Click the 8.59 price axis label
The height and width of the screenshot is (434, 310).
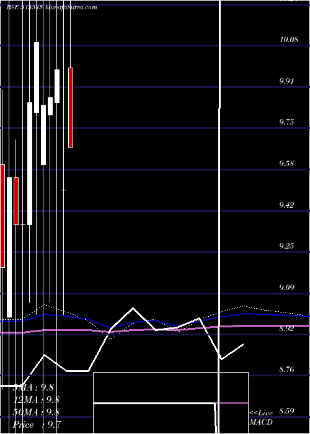tap(287, 411)
